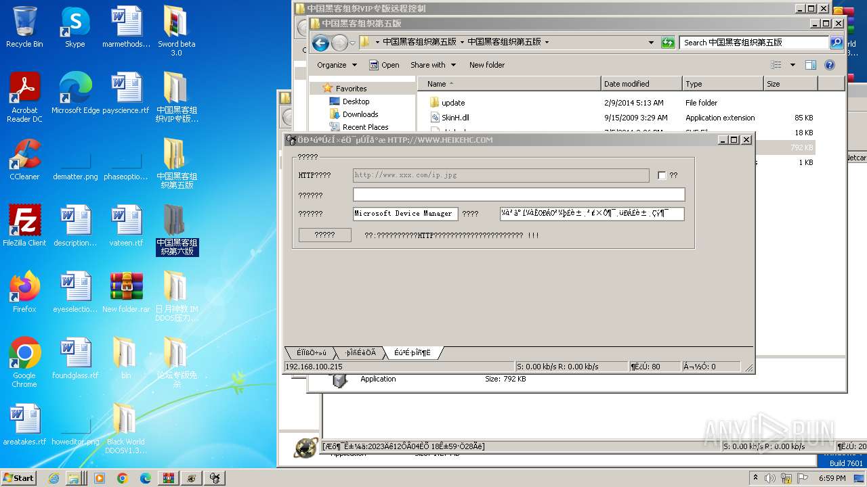The height and width of the screenshot is (487, 867).
Task: Open the Desktop favorite link
Action: 356,101
